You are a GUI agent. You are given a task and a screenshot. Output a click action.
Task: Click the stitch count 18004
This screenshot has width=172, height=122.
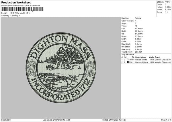pyautogui.click(x=132, y=60)
